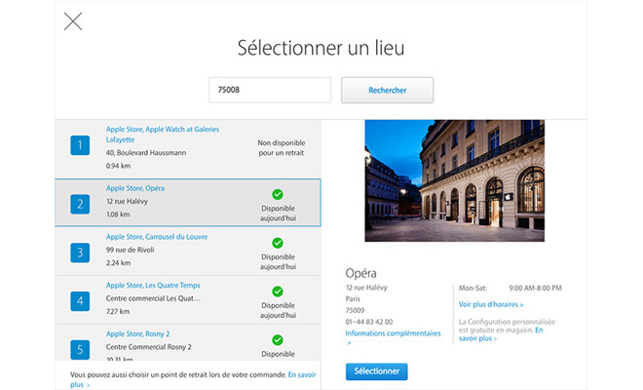Click the distance '0.94 km'
This screenshot has height=390, width=643.
[x=118, y=166]
